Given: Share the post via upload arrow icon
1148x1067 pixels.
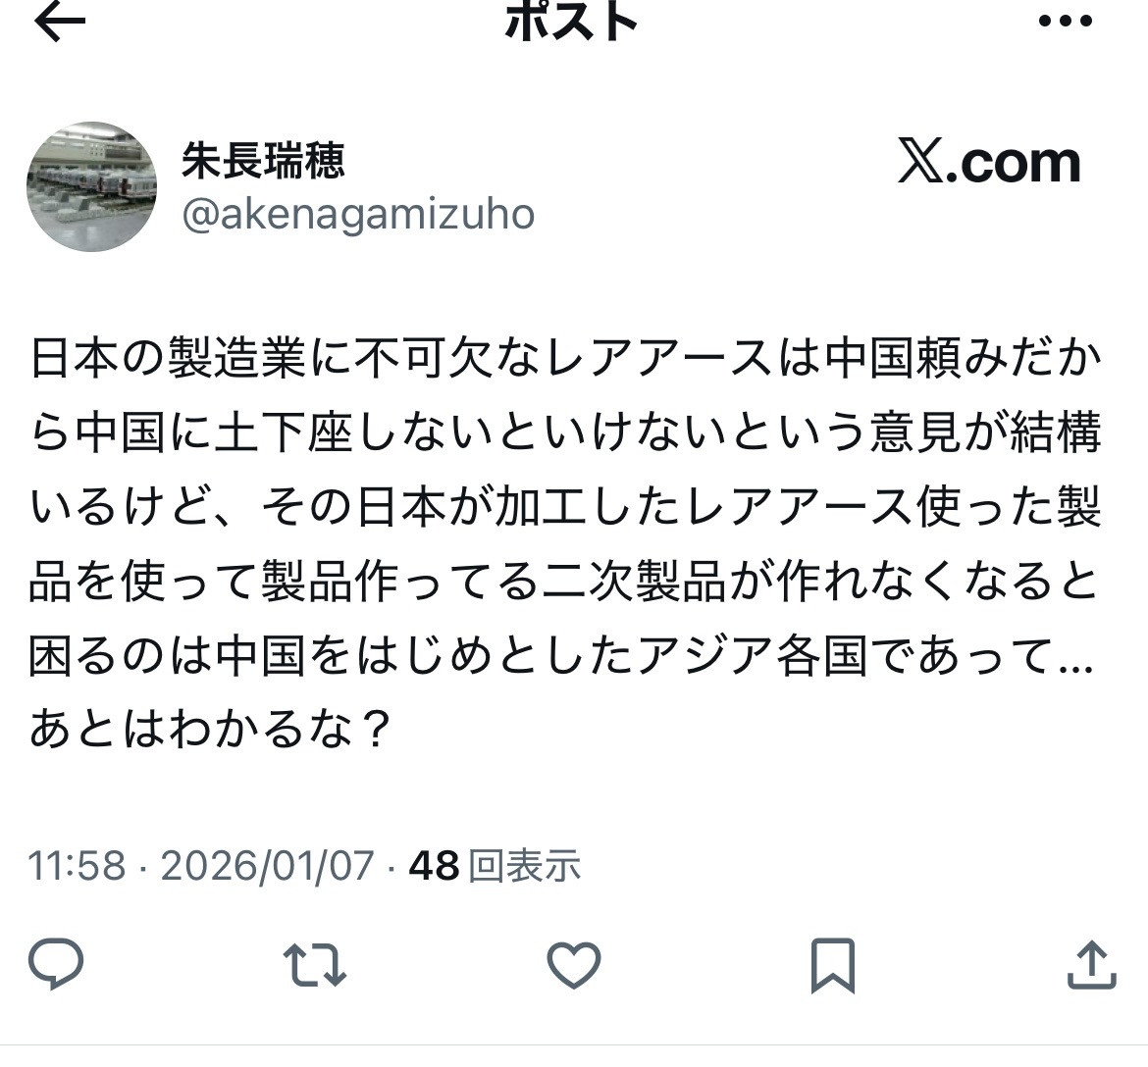Looking at the screenshot, I should [1092, 965].
